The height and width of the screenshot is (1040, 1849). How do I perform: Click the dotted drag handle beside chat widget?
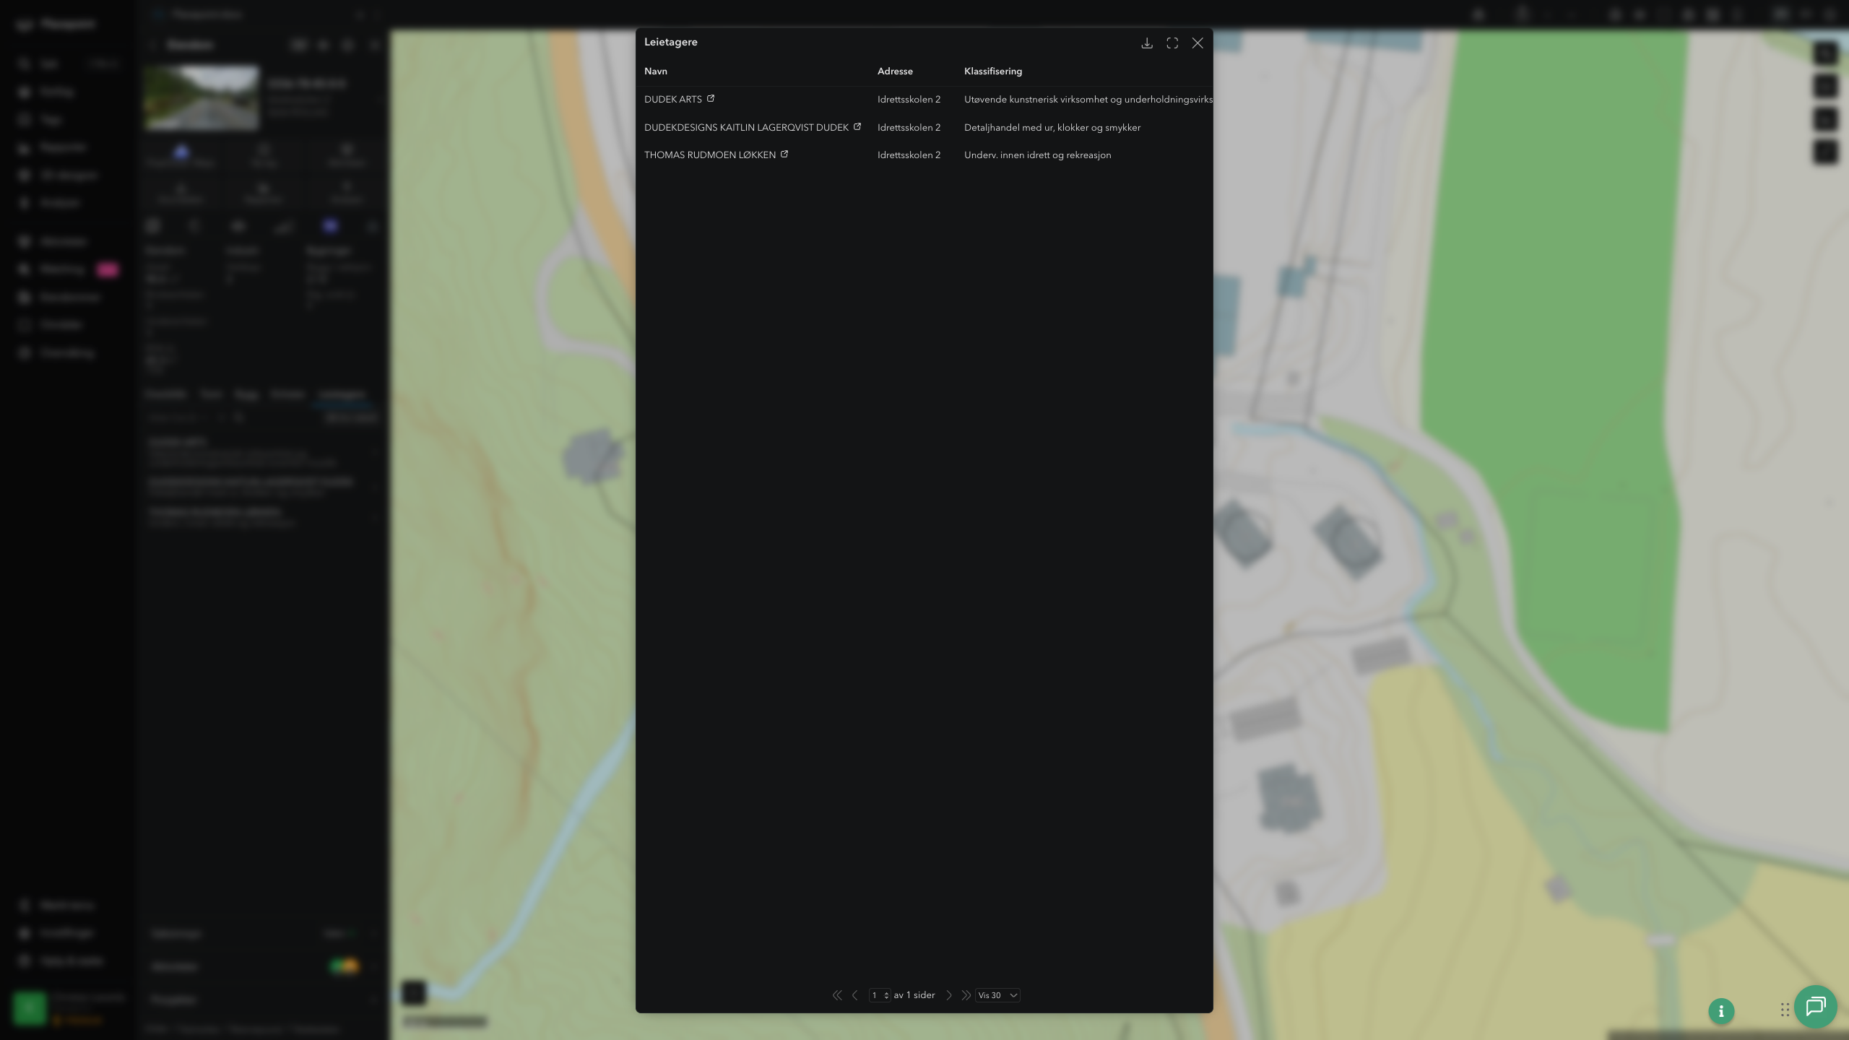coord(1785,1010)
